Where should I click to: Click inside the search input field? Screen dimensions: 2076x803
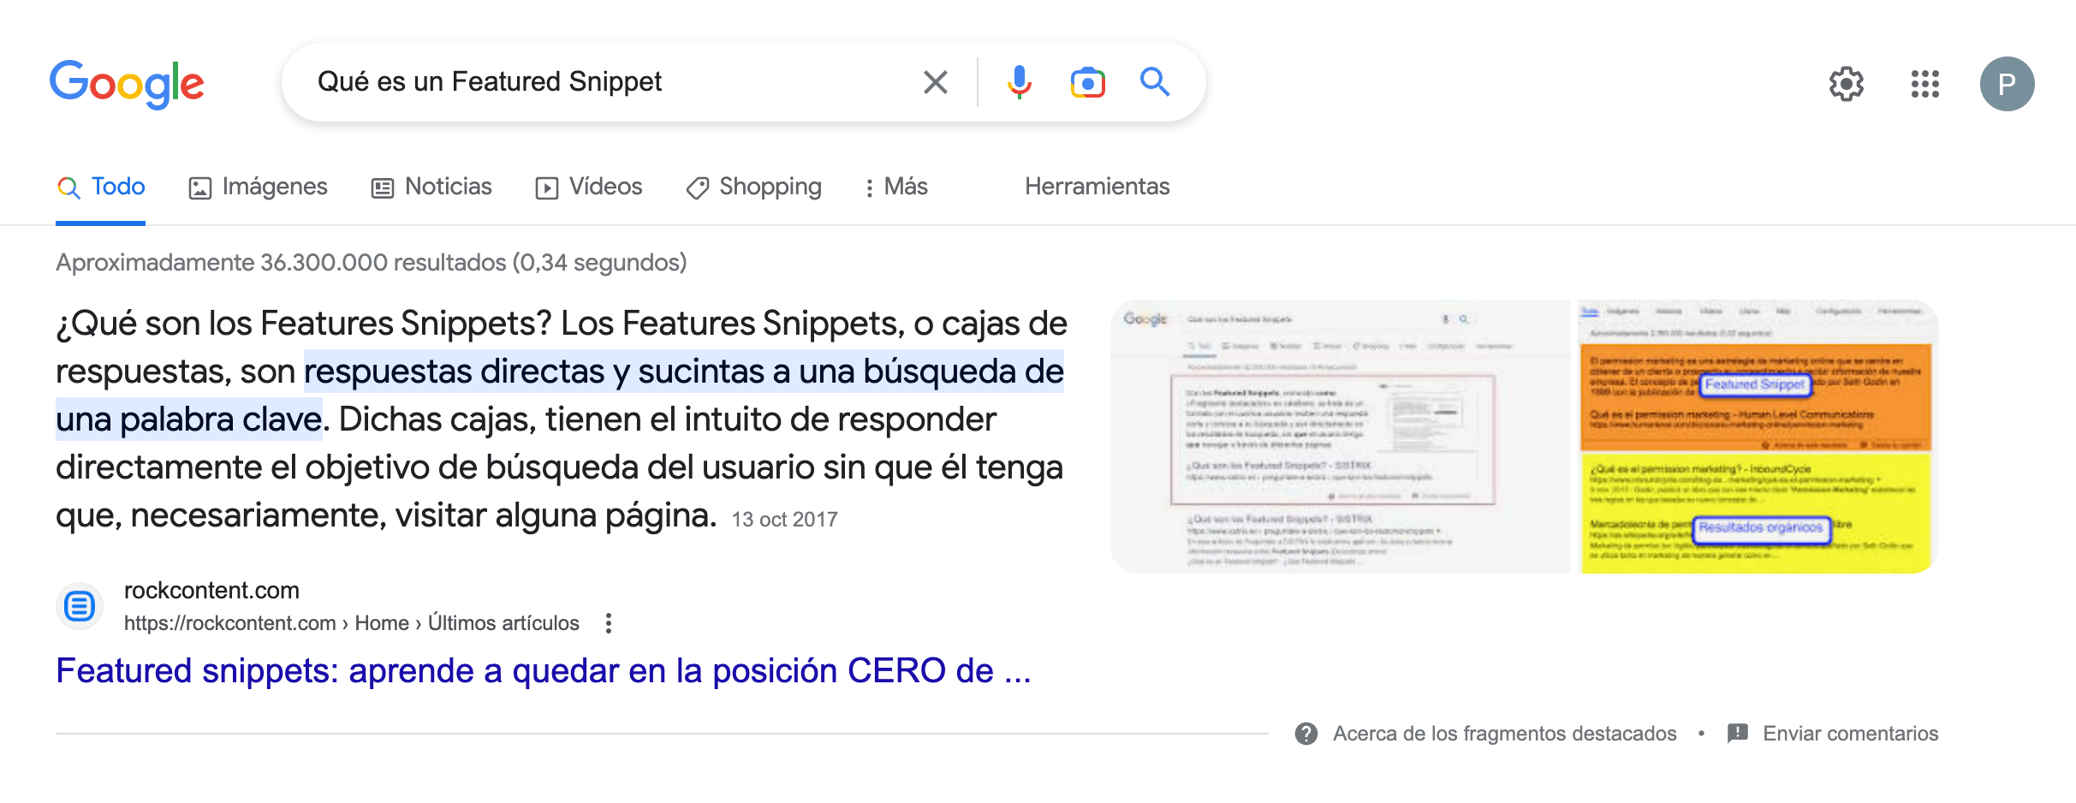pyautogui.click(x=599, y=82)
